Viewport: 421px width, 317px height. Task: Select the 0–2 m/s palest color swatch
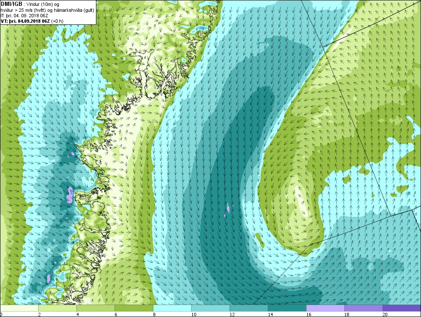19,308
